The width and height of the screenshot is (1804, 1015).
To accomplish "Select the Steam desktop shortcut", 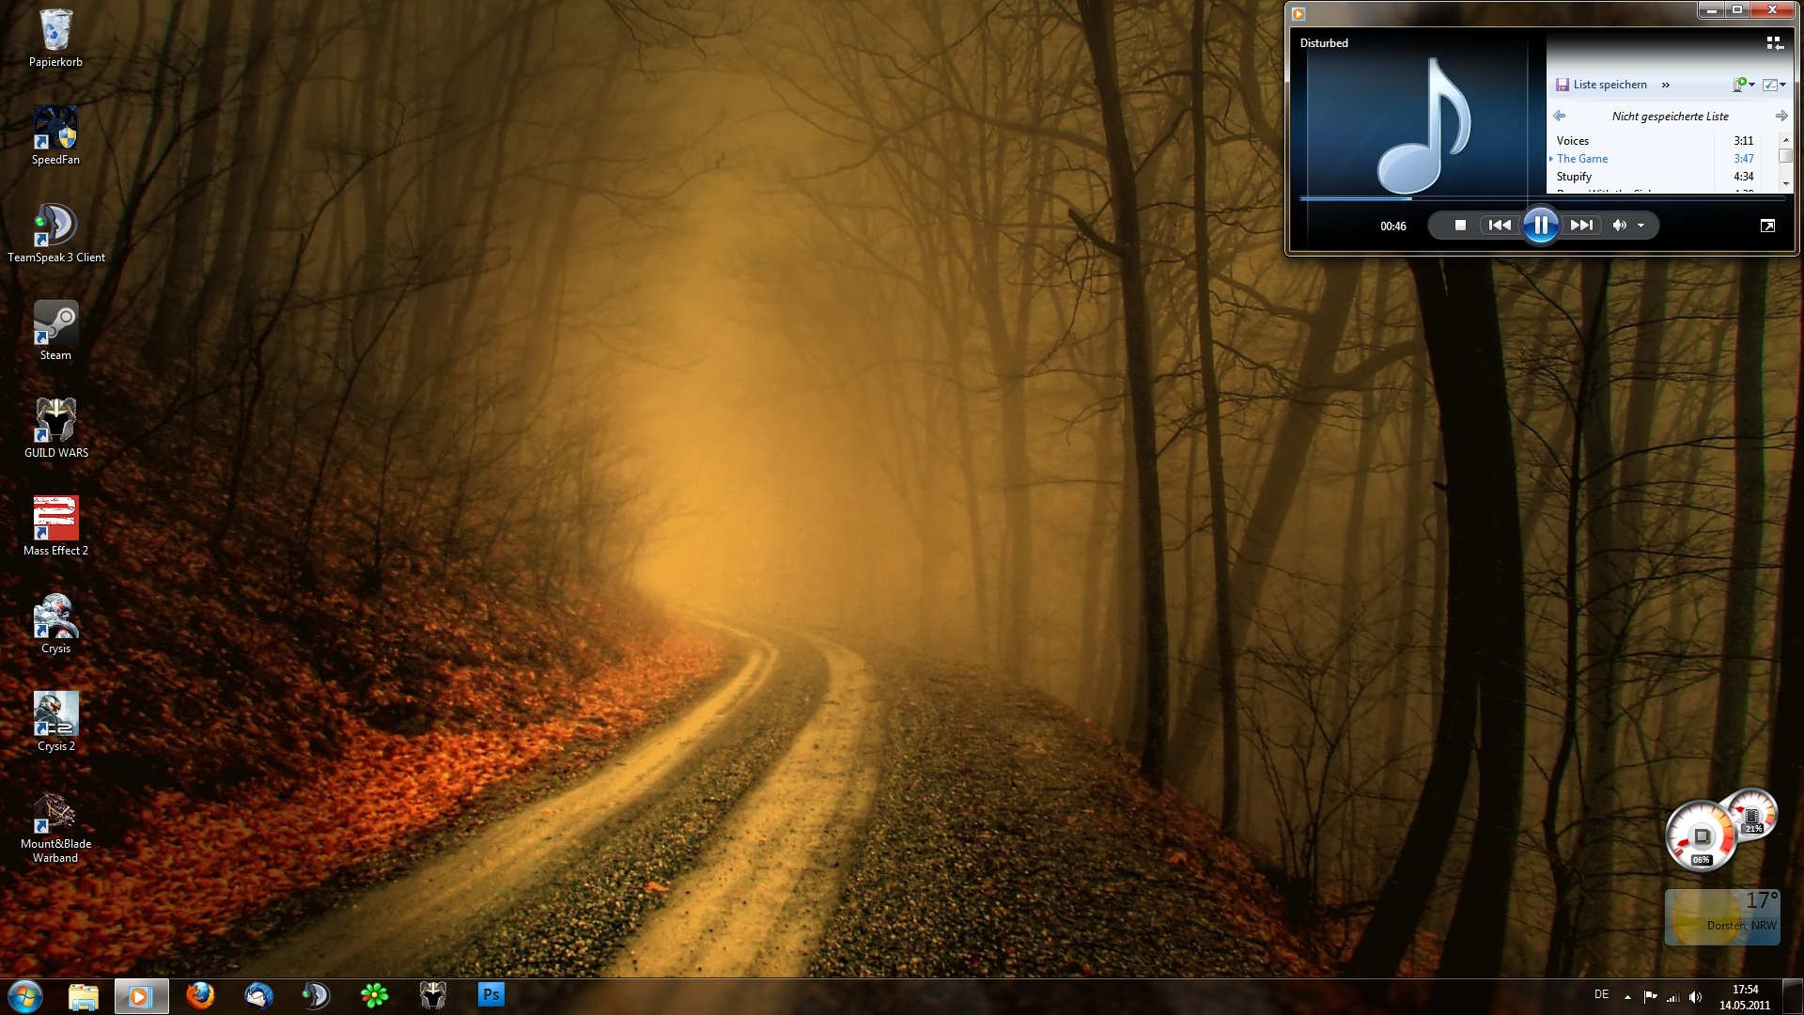I will pyautogui.click(x=55, y=332).
